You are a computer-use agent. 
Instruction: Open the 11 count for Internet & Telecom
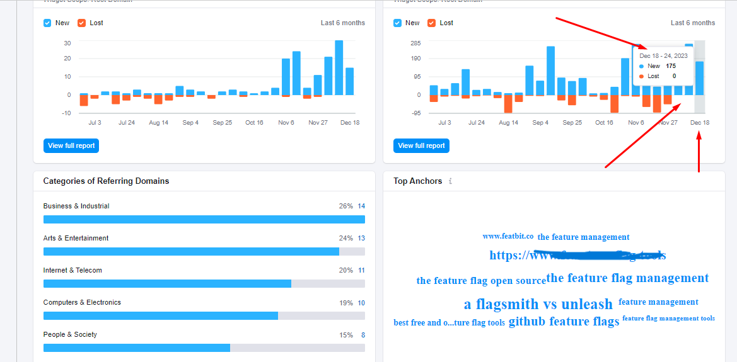pos(361,271)
